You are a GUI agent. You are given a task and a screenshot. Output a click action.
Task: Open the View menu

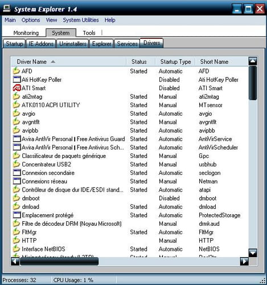pyautogui.click(x=51, y=20)
